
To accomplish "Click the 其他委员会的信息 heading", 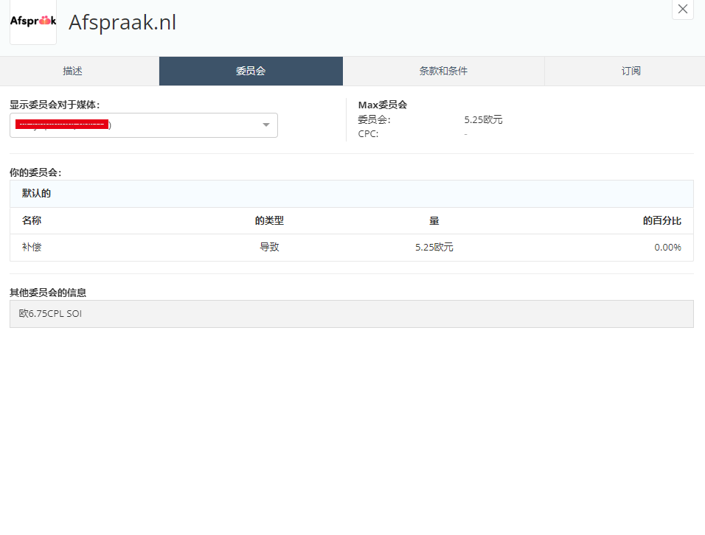I will 48,293.
